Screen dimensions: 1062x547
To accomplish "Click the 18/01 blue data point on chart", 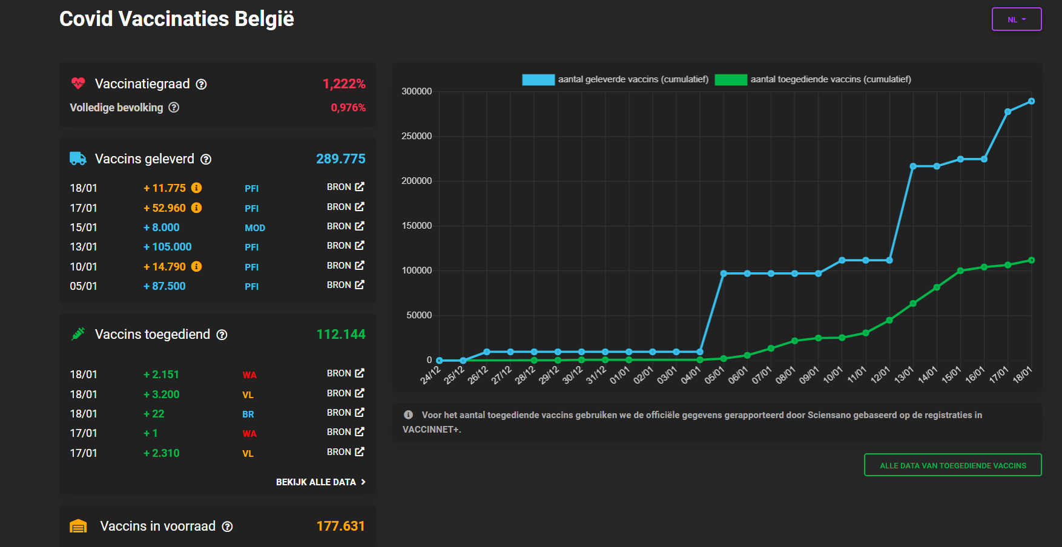I will click(x=1031, y=101).
